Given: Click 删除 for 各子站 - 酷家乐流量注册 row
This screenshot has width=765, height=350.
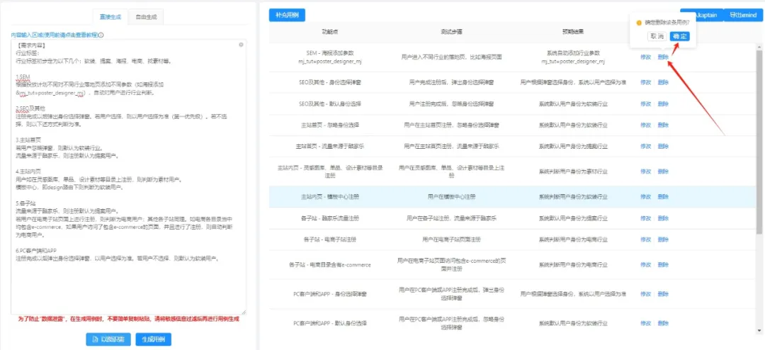Looking at the screenshot, I should (x=663, y=218).
